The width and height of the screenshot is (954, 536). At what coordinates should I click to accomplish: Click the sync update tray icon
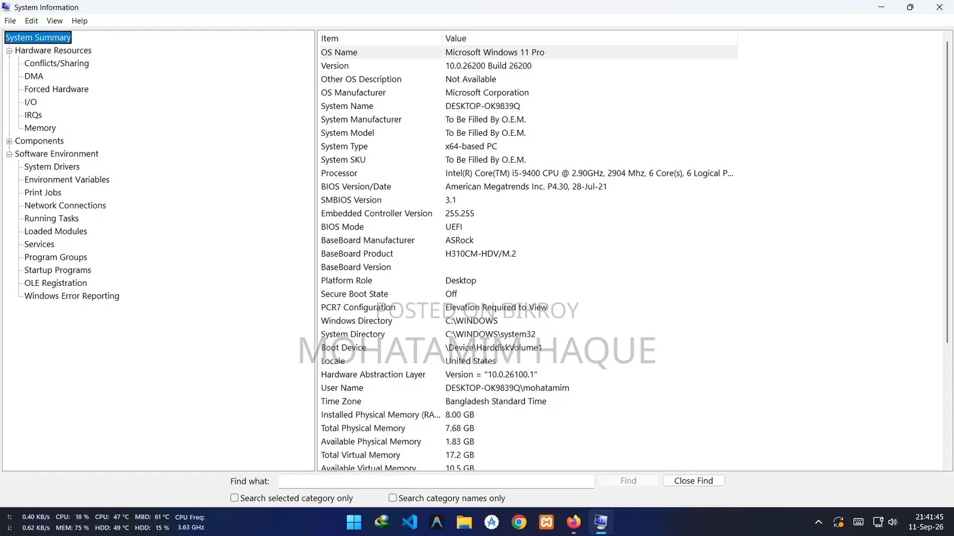[x=838, y=522]
